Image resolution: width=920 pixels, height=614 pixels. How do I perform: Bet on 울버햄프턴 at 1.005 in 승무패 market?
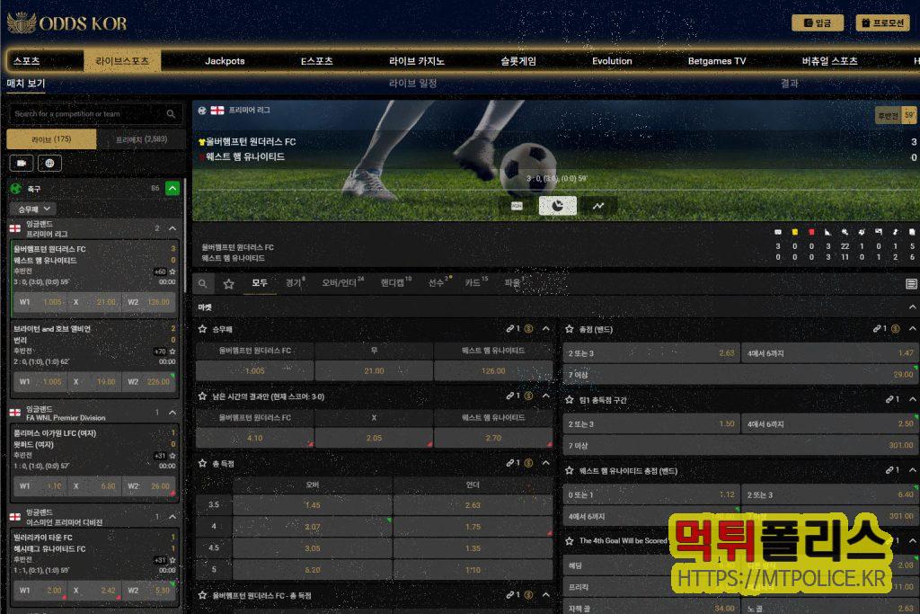point(254,371)
